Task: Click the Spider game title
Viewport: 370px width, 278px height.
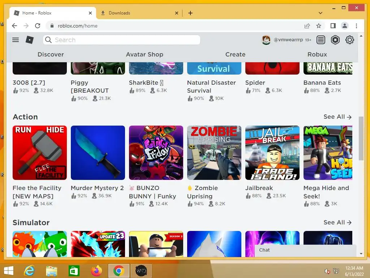Action: (x=255, y=83)
